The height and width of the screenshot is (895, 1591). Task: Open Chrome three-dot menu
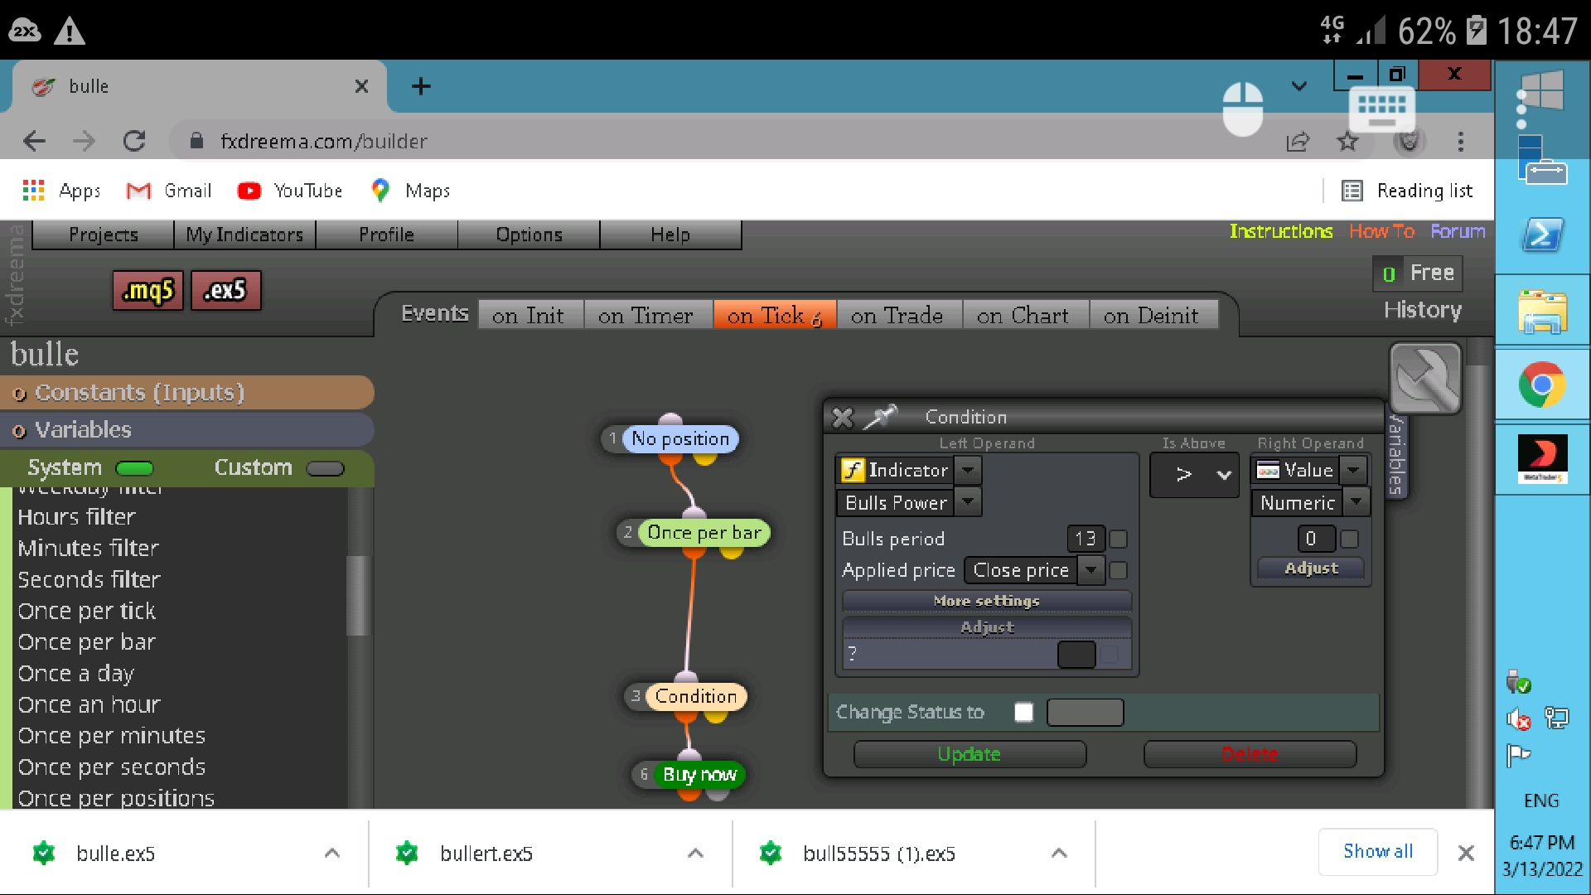click(1460, 142)
